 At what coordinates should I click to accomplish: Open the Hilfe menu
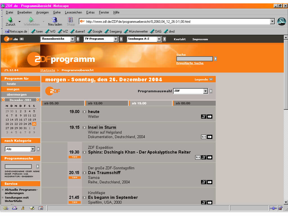pos(116,12)
